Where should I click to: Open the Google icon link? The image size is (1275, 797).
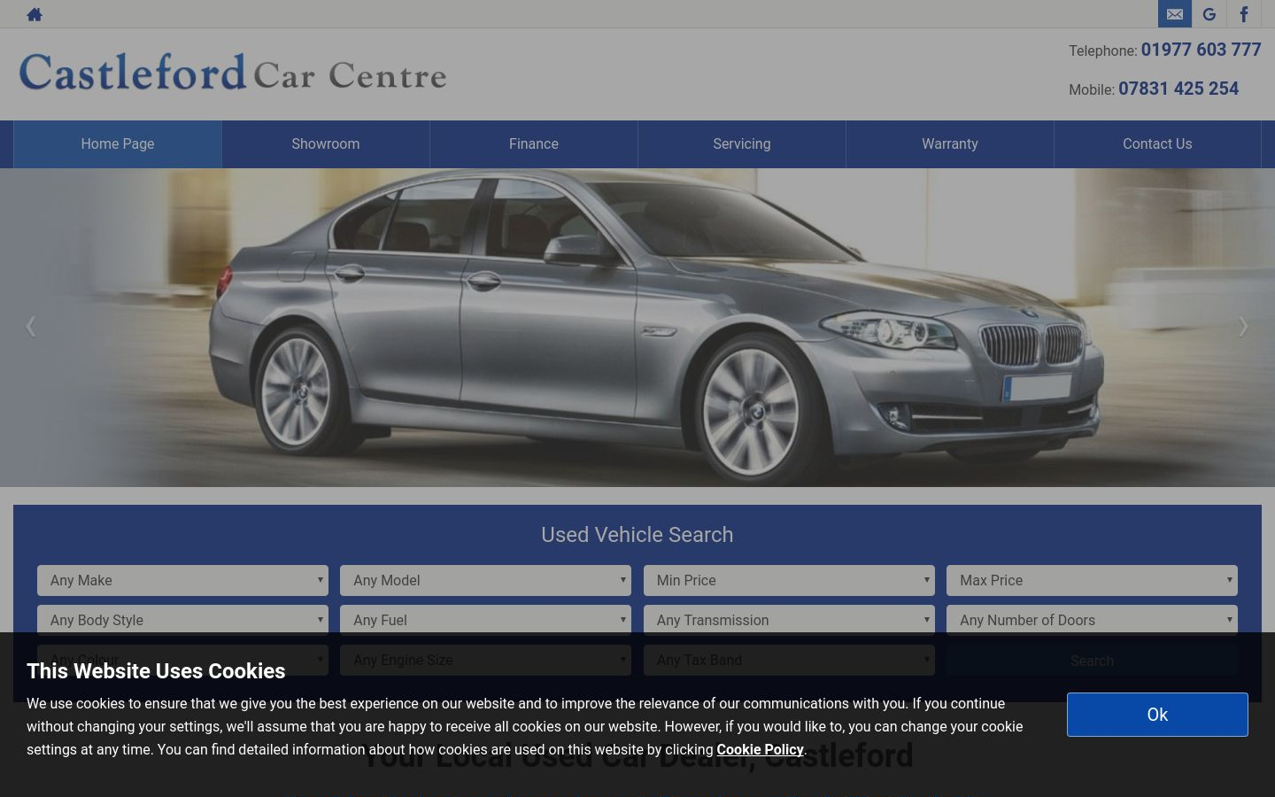point(1209,14)
